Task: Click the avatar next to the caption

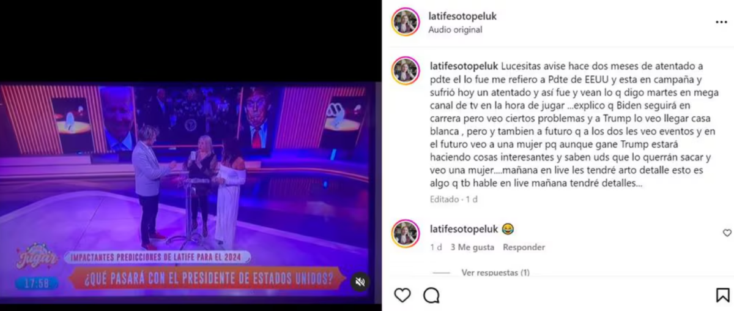Action: pos(406,70)
